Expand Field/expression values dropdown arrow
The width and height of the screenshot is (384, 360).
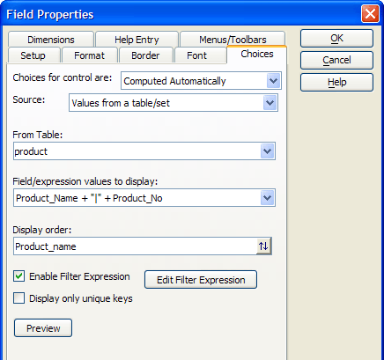(267, 198)
